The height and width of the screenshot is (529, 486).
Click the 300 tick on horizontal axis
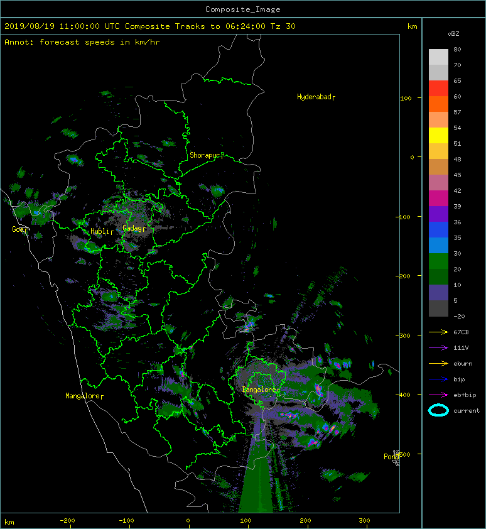pyautogui.click(x=364, y=521)
